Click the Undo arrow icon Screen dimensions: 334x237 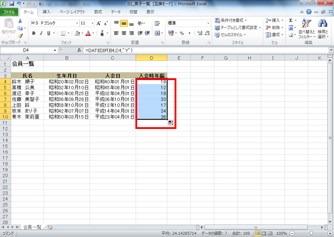point(19,4)
